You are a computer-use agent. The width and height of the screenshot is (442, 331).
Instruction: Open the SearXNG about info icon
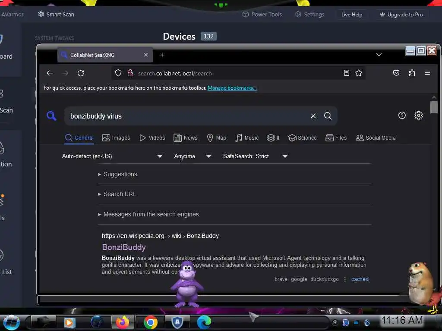click(402, 116)
